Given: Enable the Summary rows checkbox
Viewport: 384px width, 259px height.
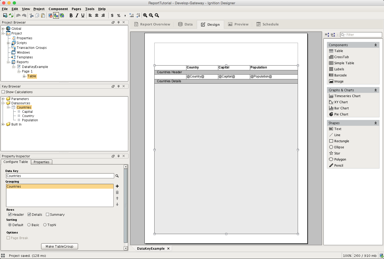Looking at the screenshot, I should click(x=48, y=214).
